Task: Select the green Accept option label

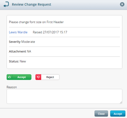Action: (22, 77)
